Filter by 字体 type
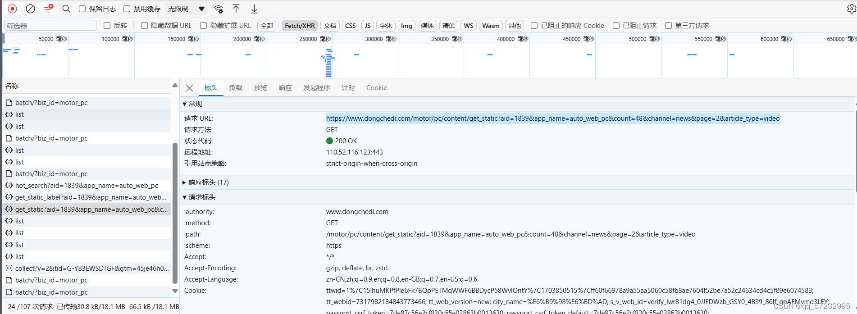The height and width of the screenshot is (314, 857). coord(386,26)
